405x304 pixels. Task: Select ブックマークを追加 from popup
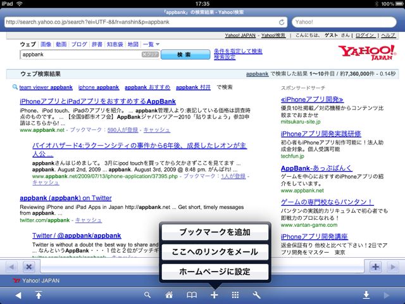215,232
